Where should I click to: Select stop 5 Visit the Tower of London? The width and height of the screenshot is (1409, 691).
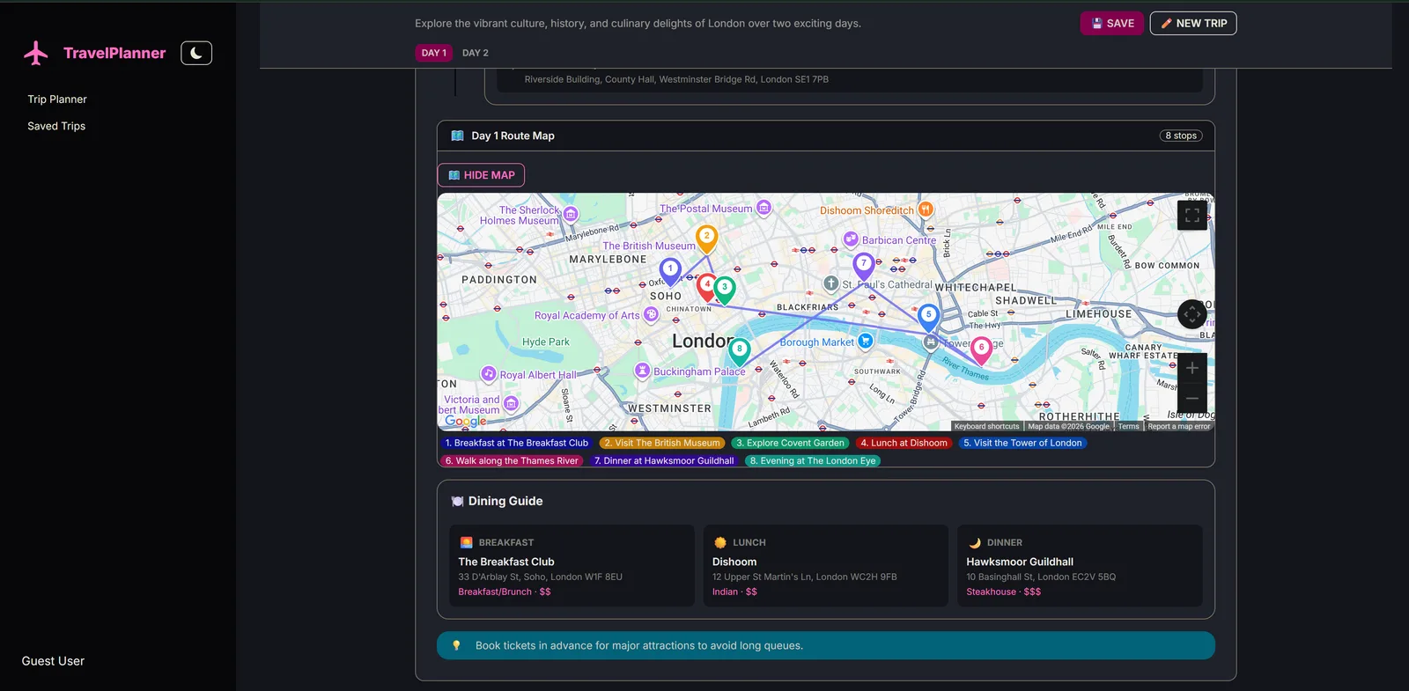coord(1022,444)
